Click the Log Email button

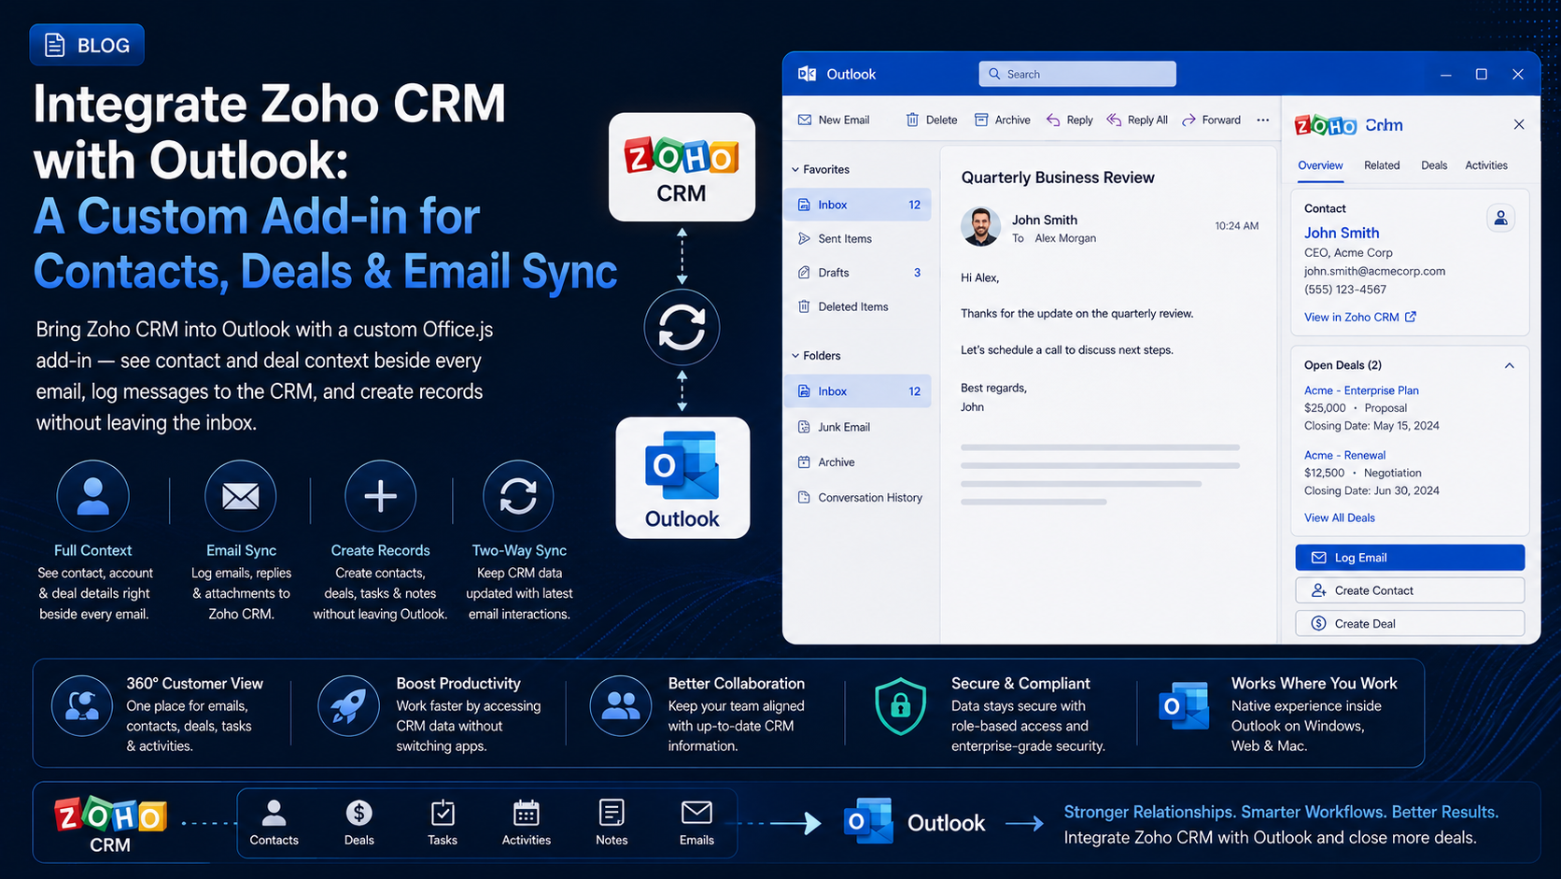pyautogui.click(x=1410, y=558)
